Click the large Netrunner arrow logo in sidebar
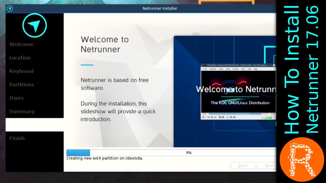Screen dimensions: 326x183 (35, 25)
